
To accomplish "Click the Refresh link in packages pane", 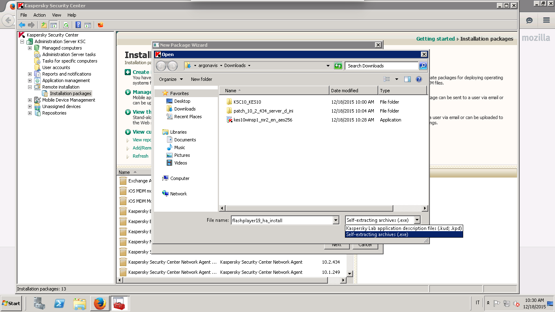I will [x=141, y=156].
